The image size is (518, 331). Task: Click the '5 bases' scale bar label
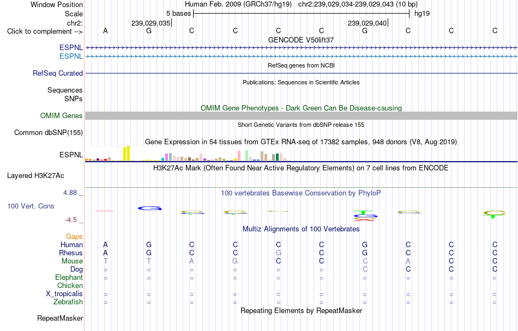pos(178,14)
